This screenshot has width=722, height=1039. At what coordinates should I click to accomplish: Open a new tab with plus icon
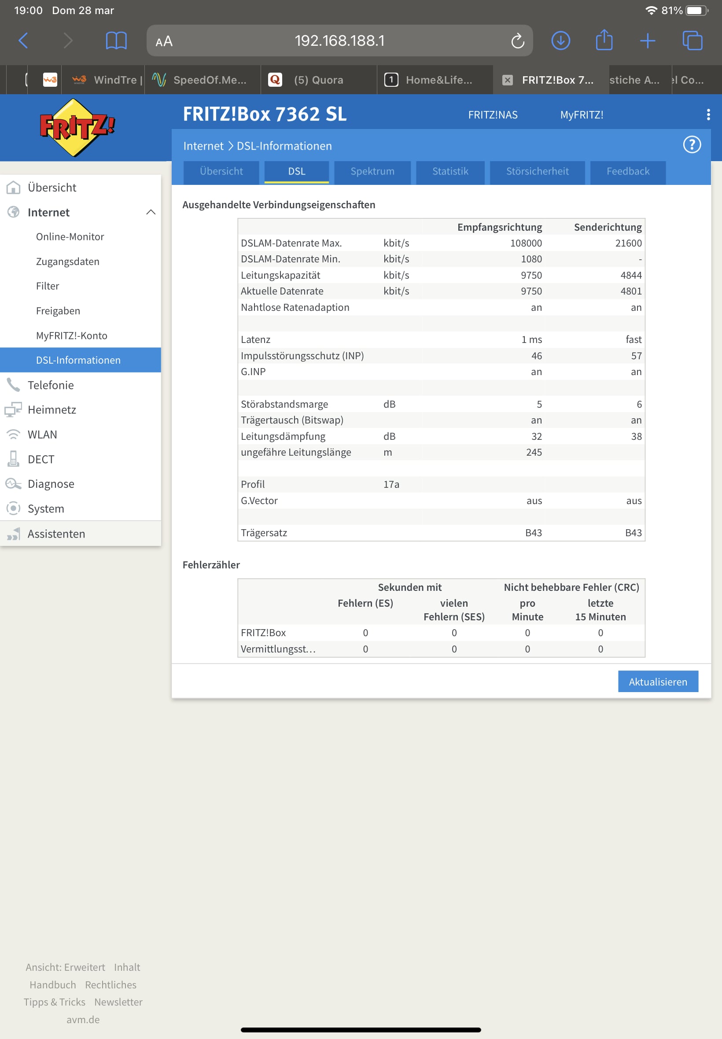(x=647, y=41)
